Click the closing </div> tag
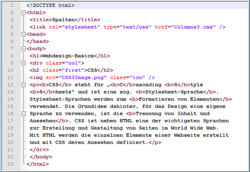250x172 pixels. click(40, 150)
